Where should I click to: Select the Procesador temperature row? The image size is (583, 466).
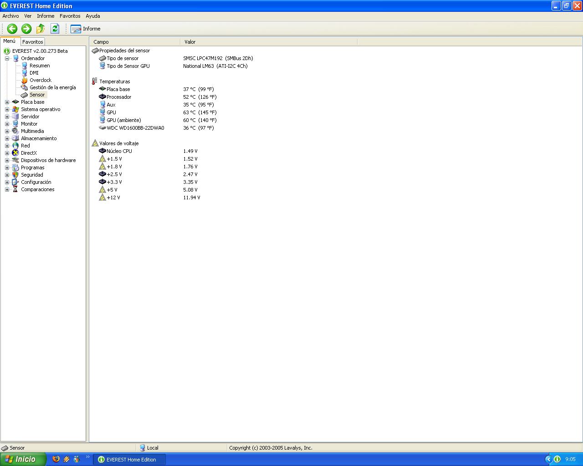(158, 97)
